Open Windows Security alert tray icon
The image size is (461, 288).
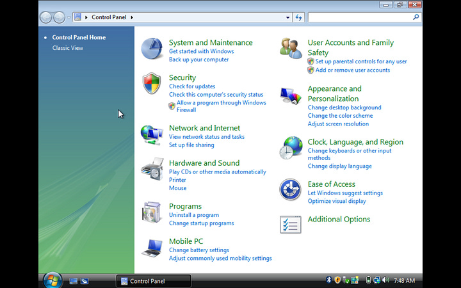[337, 280]
